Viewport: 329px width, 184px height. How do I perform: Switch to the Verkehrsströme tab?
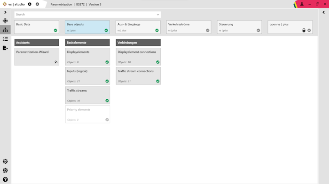point(188,27)
